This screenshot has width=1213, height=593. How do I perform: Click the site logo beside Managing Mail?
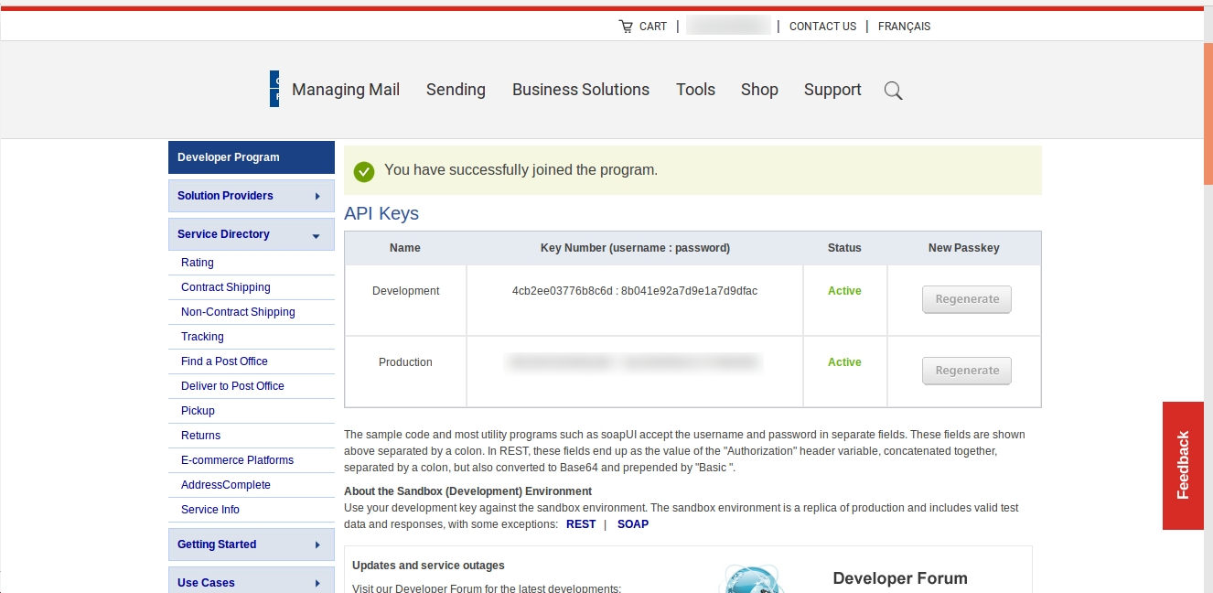(274, 89)
